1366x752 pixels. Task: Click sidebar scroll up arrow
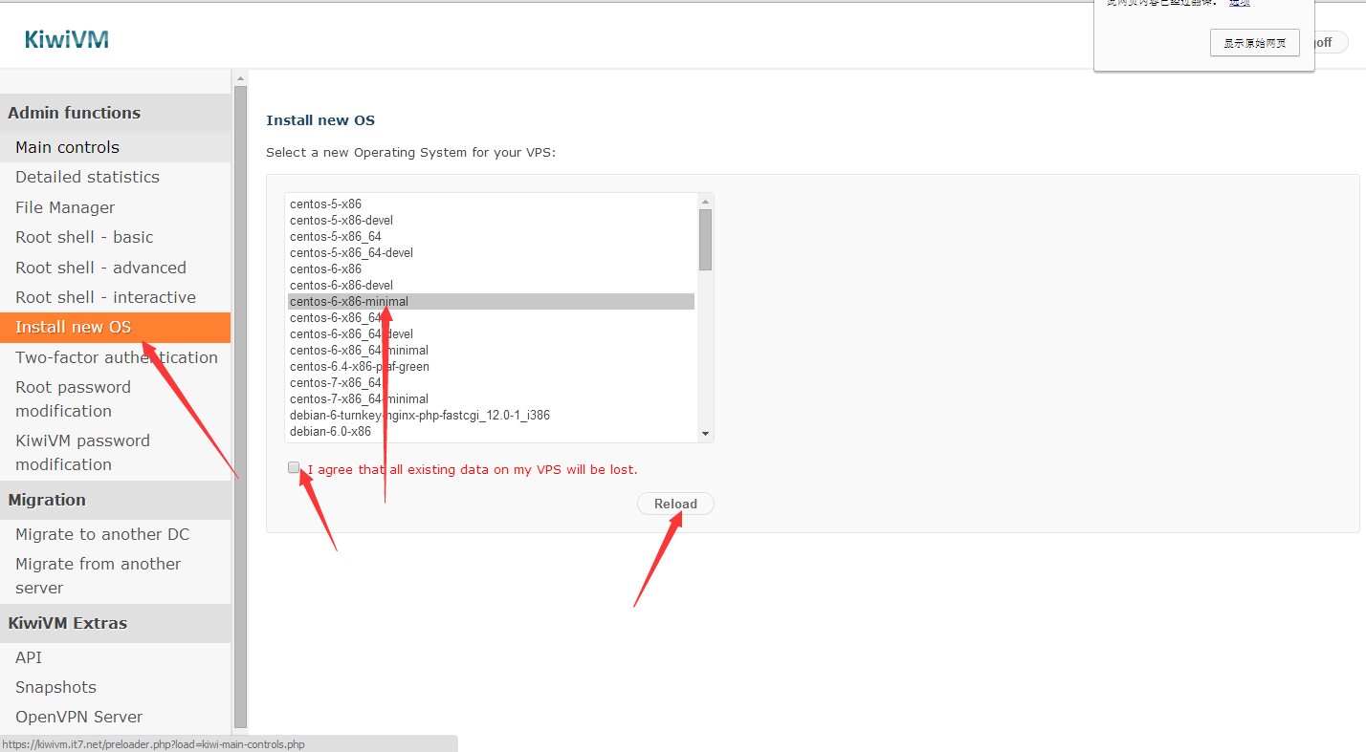point(240,78)
